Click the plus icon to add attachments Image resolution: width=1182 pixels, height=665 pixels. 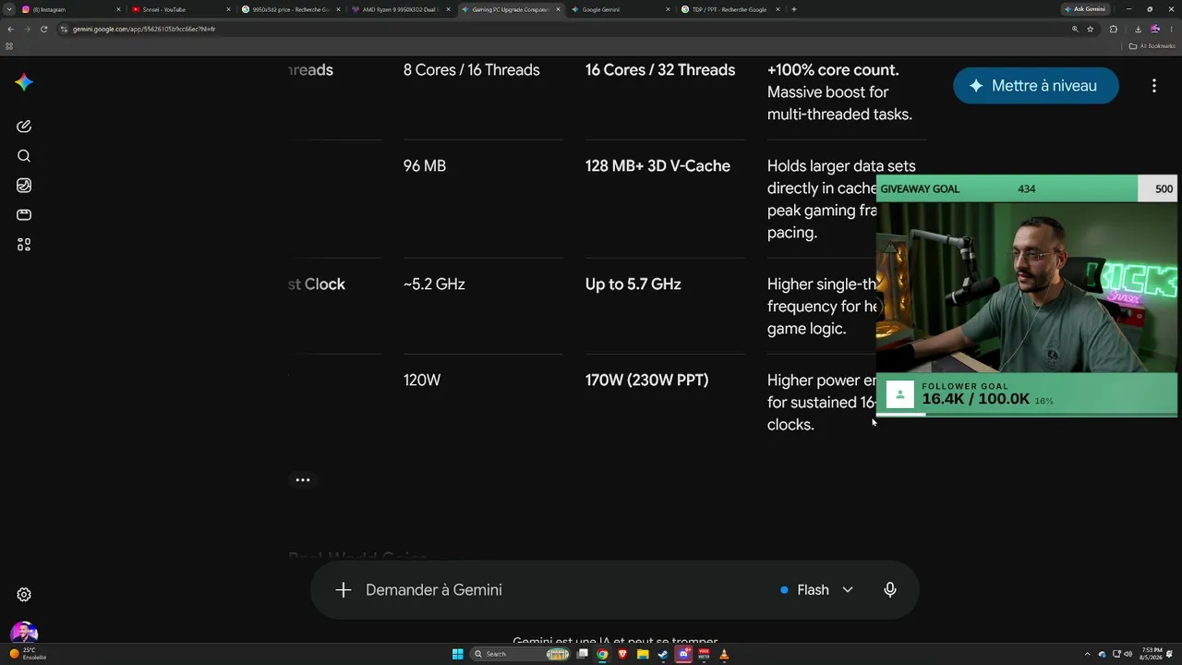tap(344, 590)
